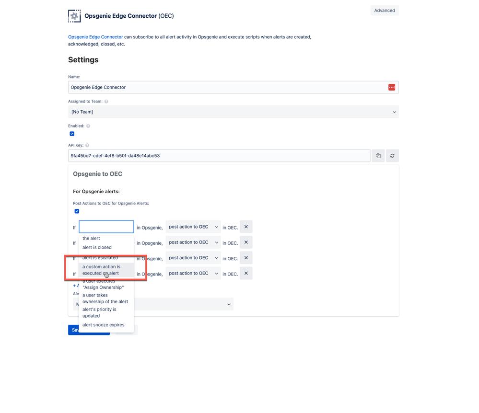This screenshot has width=479, height=413.
Task: Open fourth row's post action to OEC dropdown
Action: 193,273
